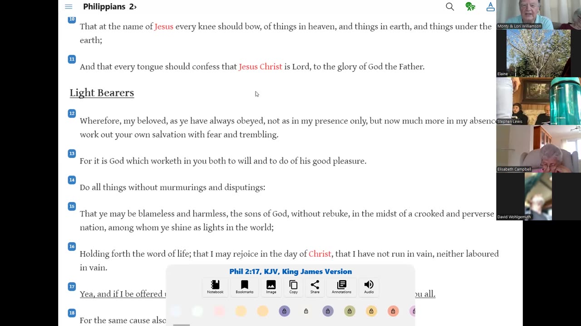This screenshot has height=326, width=581.
Task: Open Bookmarks for the selected verse
Action: tap(244, 287)
